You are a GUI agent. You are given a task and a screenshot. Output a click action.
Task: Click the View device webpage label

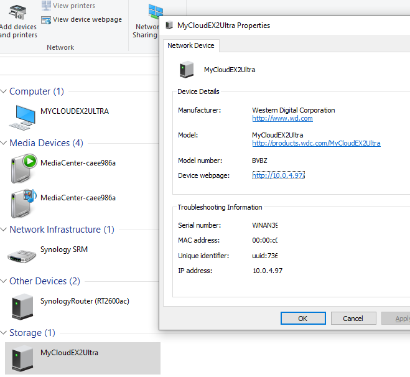(87, 20)
